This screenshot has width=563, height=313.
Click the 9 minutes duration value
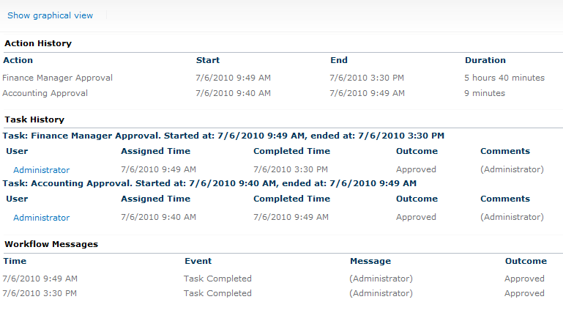coord(485,93)
